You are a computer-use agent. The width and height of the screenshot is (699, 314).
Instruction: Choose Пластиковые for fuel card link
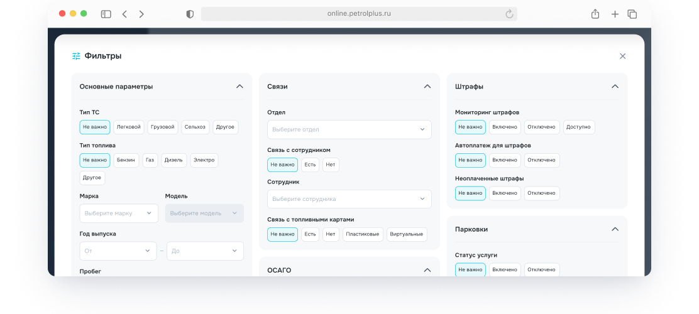(363, 234)
